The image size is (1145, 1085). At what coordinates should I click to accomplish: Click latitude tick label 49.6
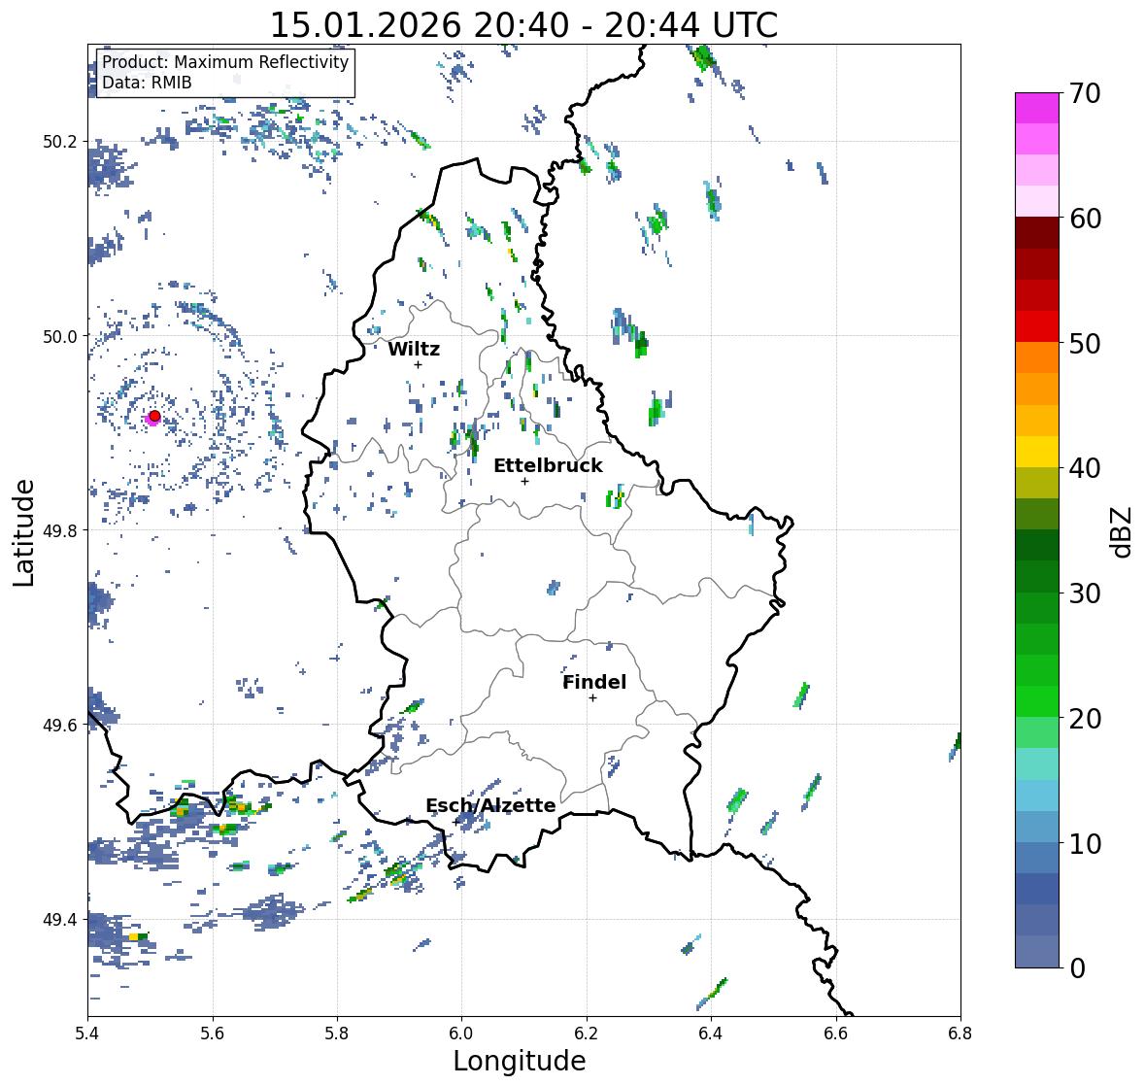point(60,725)
